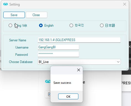The height and width of the screenshot is (106, 131).
Task: Click the Save button
Action: click(x=14, y=15)
